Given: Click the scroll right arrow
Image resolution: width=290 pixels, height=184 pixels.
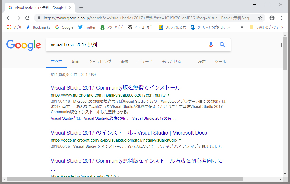Looking at the screenshot, I should tap(280, 179).
